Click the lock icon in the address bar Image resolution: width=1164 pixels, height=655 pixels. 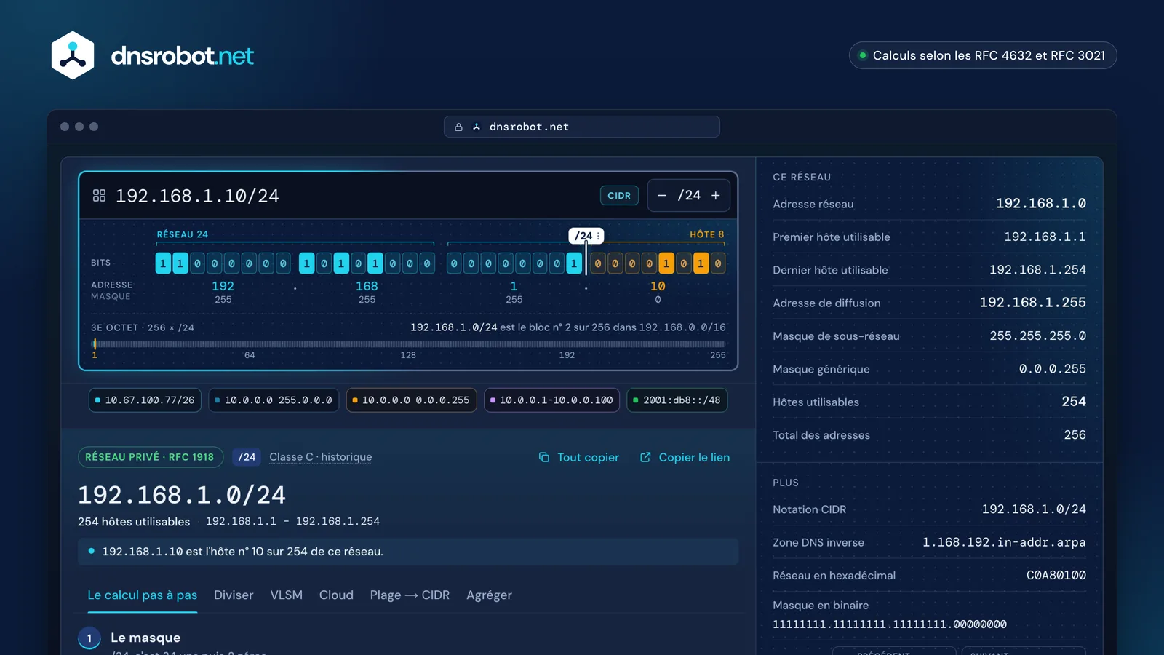(x=458, y=127)
